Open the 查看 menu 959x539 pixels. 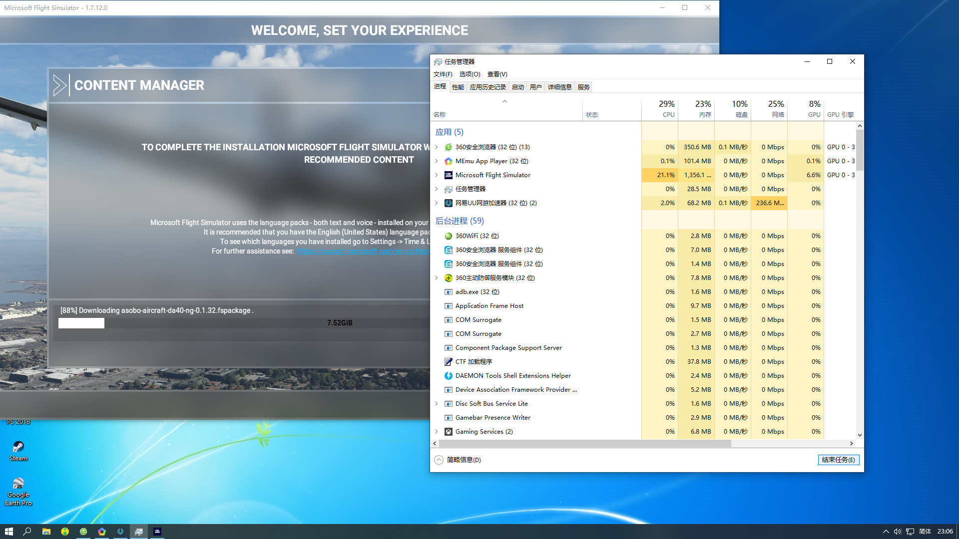[x=496, y=74]
